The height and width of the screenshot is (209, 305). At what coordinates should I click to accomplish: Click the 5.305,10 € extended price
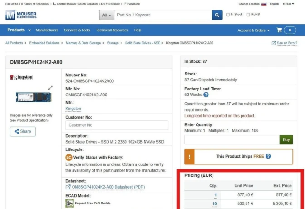[282, 204]
